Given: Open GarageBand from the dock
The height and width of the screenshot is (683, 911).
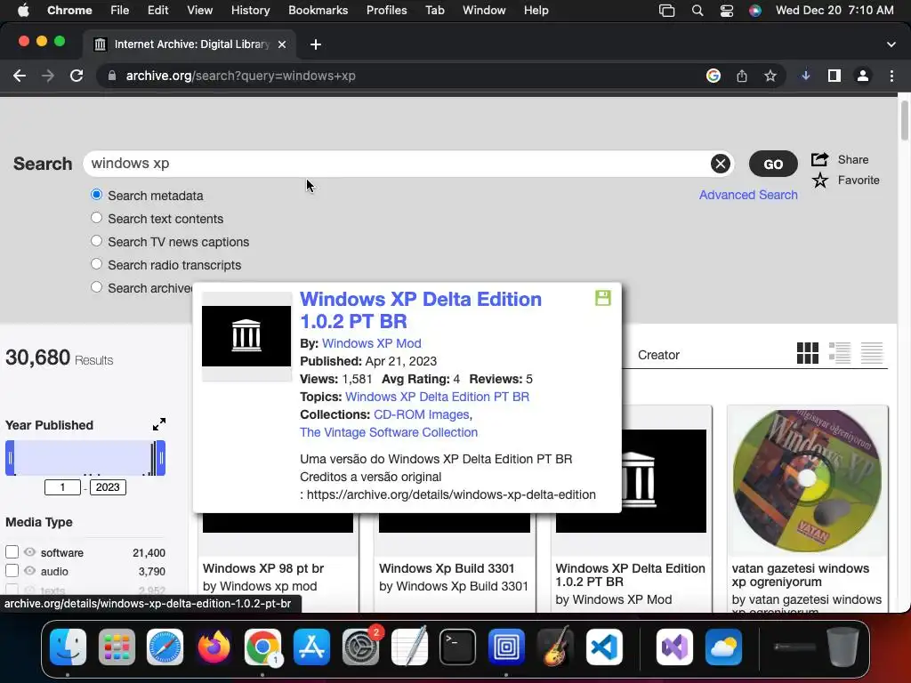Looking at the screenshot, I should pos(555,647).
